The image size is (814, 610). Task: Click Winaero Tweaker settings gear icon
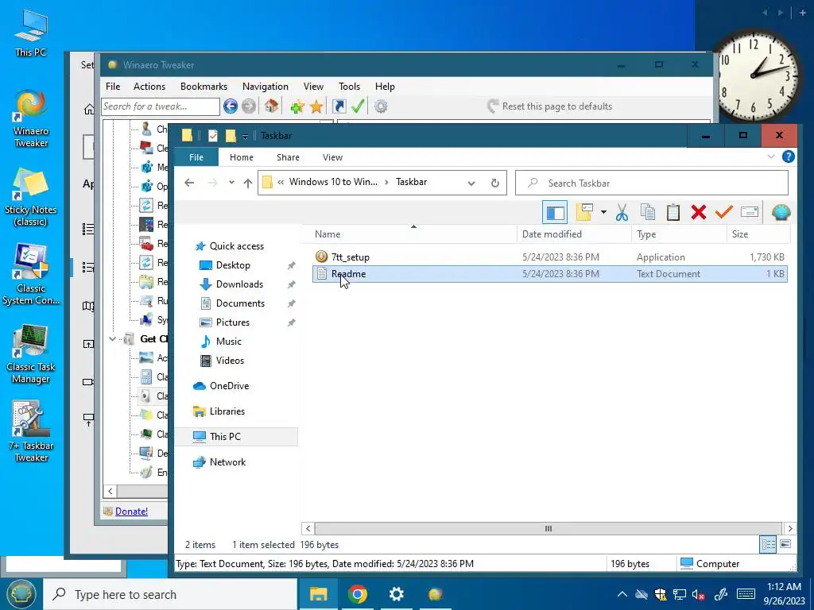pos(381,106)
